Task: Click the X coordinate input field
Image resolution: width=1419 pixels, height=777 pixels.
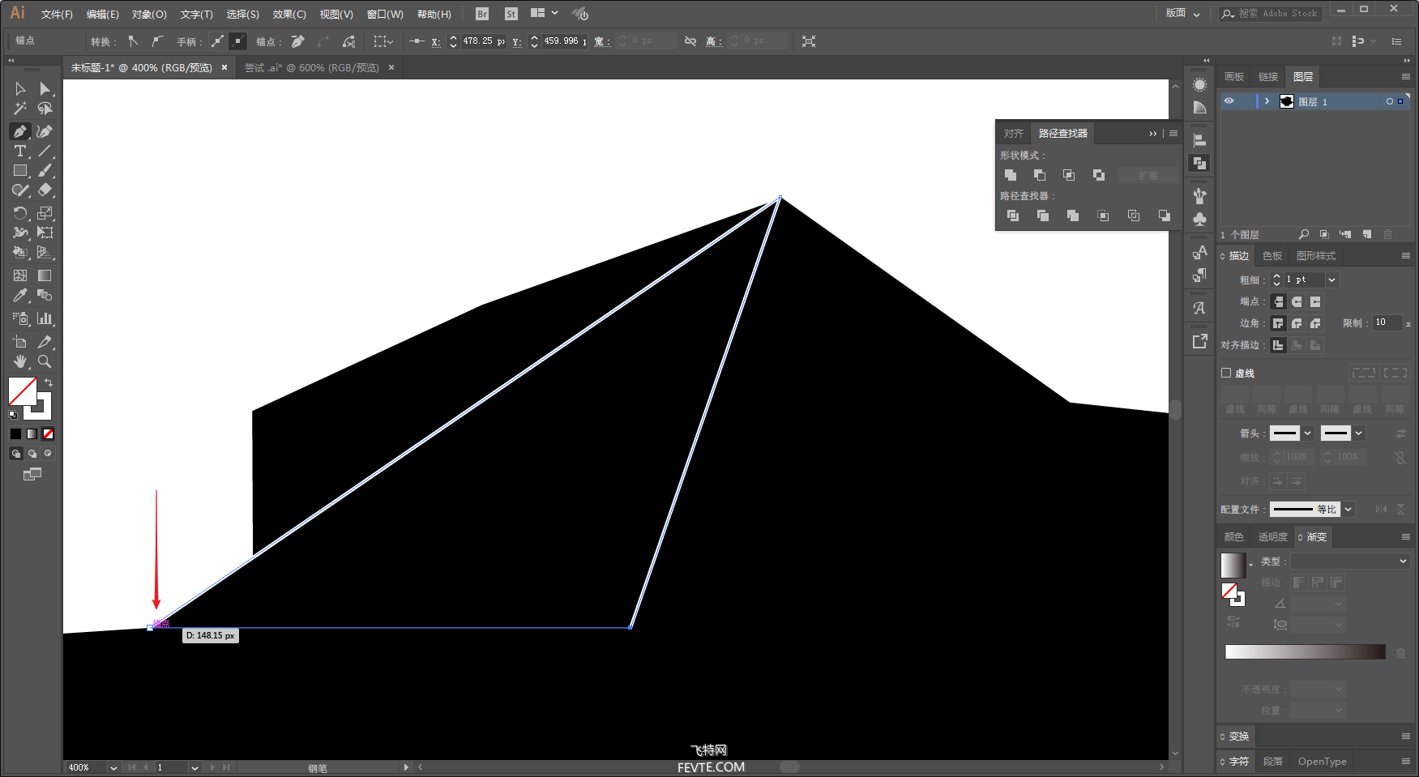Action: pos(484,41)
